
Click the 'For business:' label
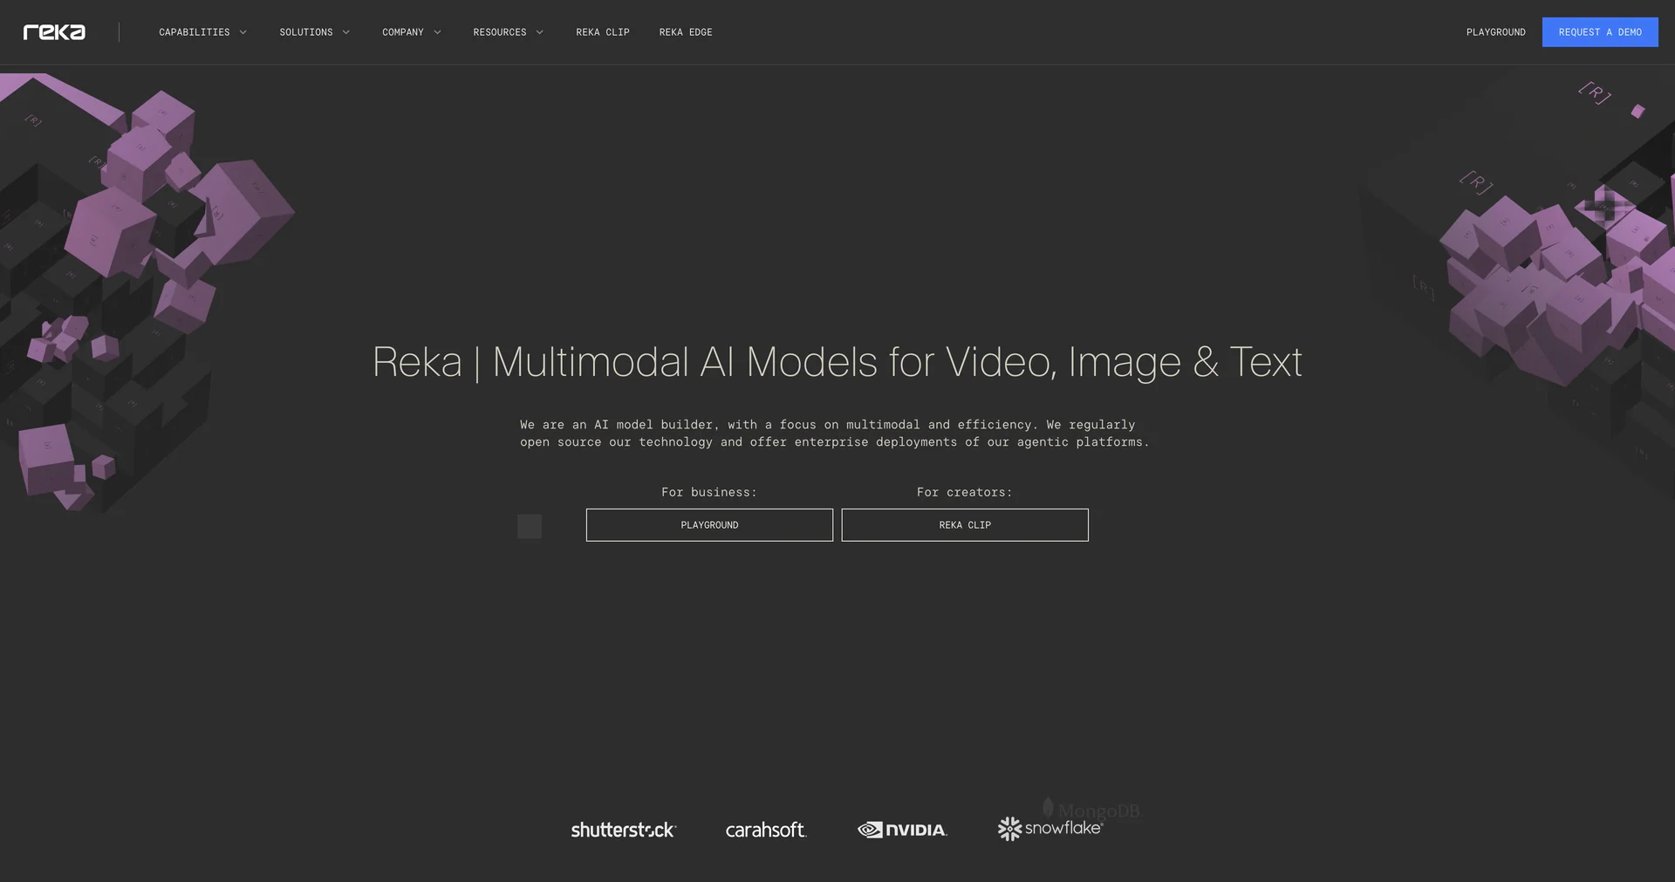(x=709, y=492)
